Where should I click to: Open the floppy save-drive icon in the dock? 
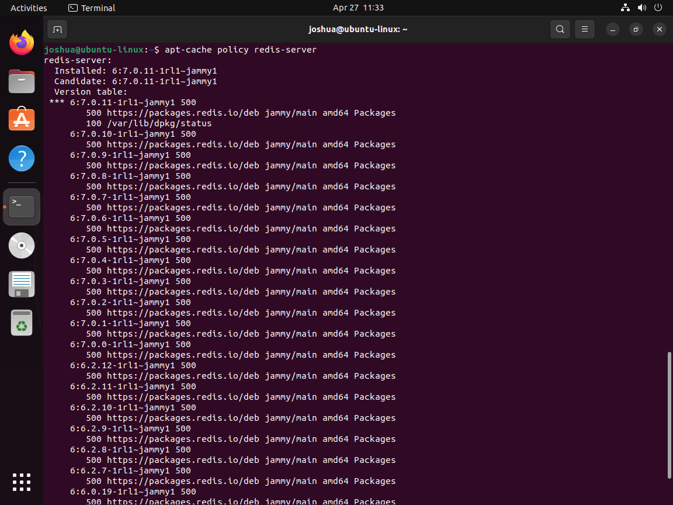click(22, 284)
